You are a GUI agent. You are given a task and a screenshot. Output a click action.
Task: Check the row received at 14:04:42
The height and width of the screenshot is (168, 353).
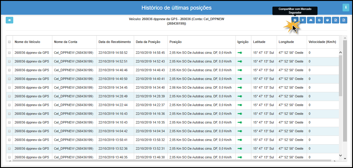pyautogui.click(x=9, y=131)
